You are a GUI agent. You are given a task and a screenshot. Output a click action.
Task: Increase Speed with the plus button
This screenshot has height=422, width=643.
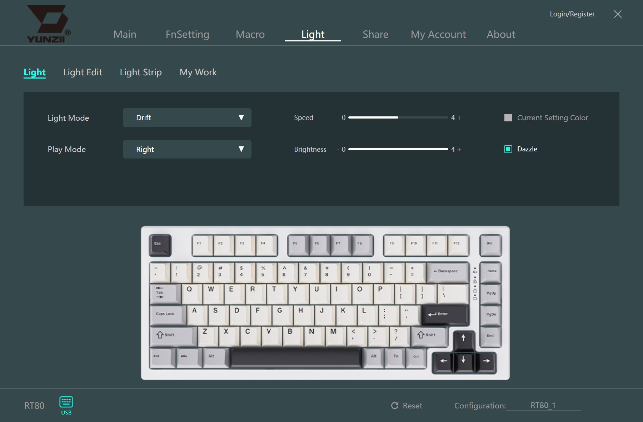tap(459, 118)
